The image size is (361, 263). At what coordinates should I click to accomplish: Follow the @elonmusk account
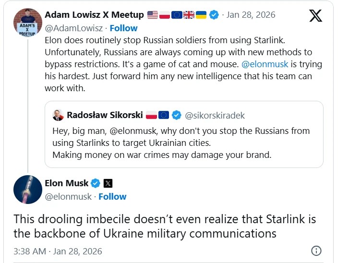pos(112,196)
